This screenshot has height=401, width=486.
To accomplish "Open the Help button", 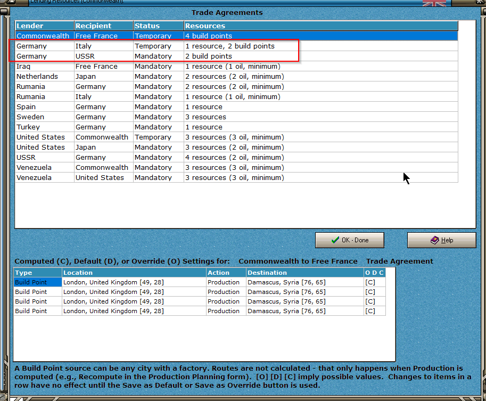I will [441, 240].
